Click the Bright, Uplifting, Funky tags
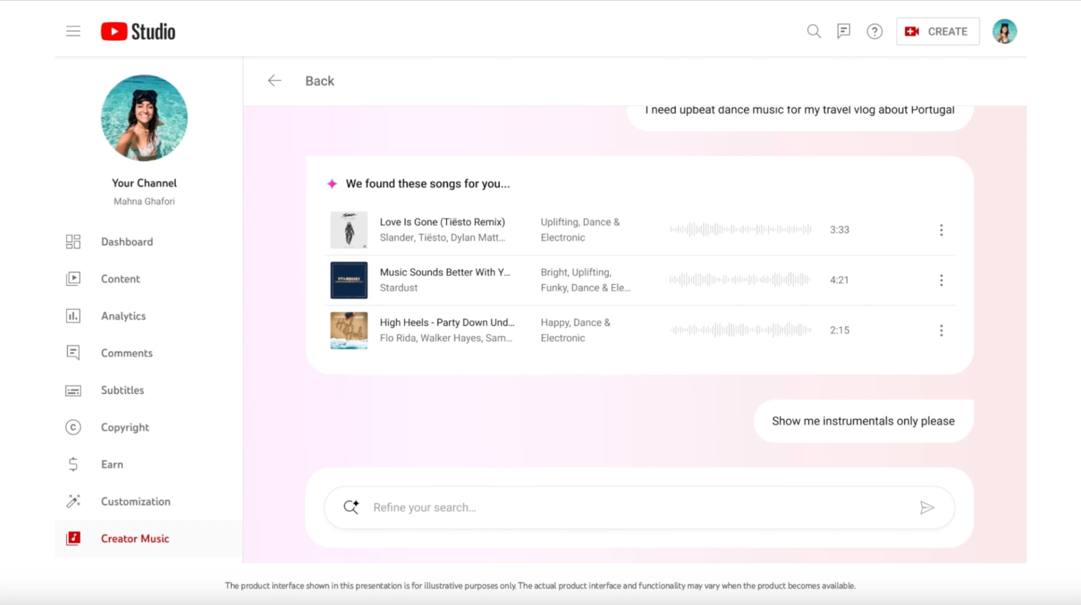The image size is (1081, 605). pyautogui.click(x=586, y=280)
